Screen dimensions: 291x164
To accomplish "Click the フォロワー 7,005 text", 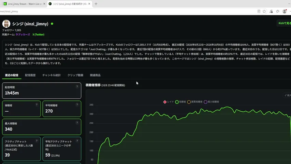I will click(x=12, y=30).
